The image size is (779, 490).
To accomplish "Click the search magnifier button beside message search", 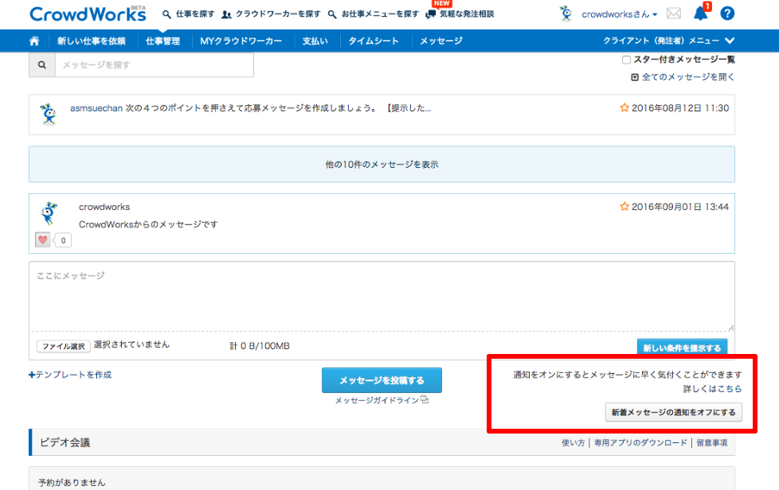I will pos(41,65).
